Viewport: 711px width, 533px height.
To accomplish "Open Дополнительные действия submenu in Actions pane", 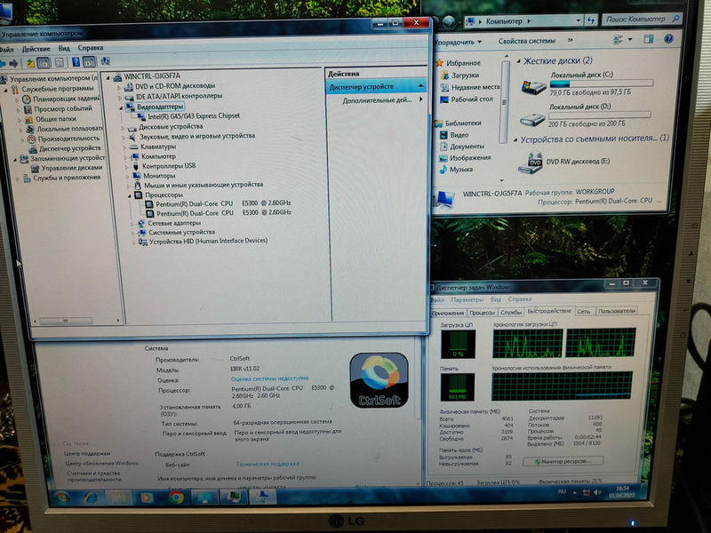I will pyautogui.click(x=377, y=100).
